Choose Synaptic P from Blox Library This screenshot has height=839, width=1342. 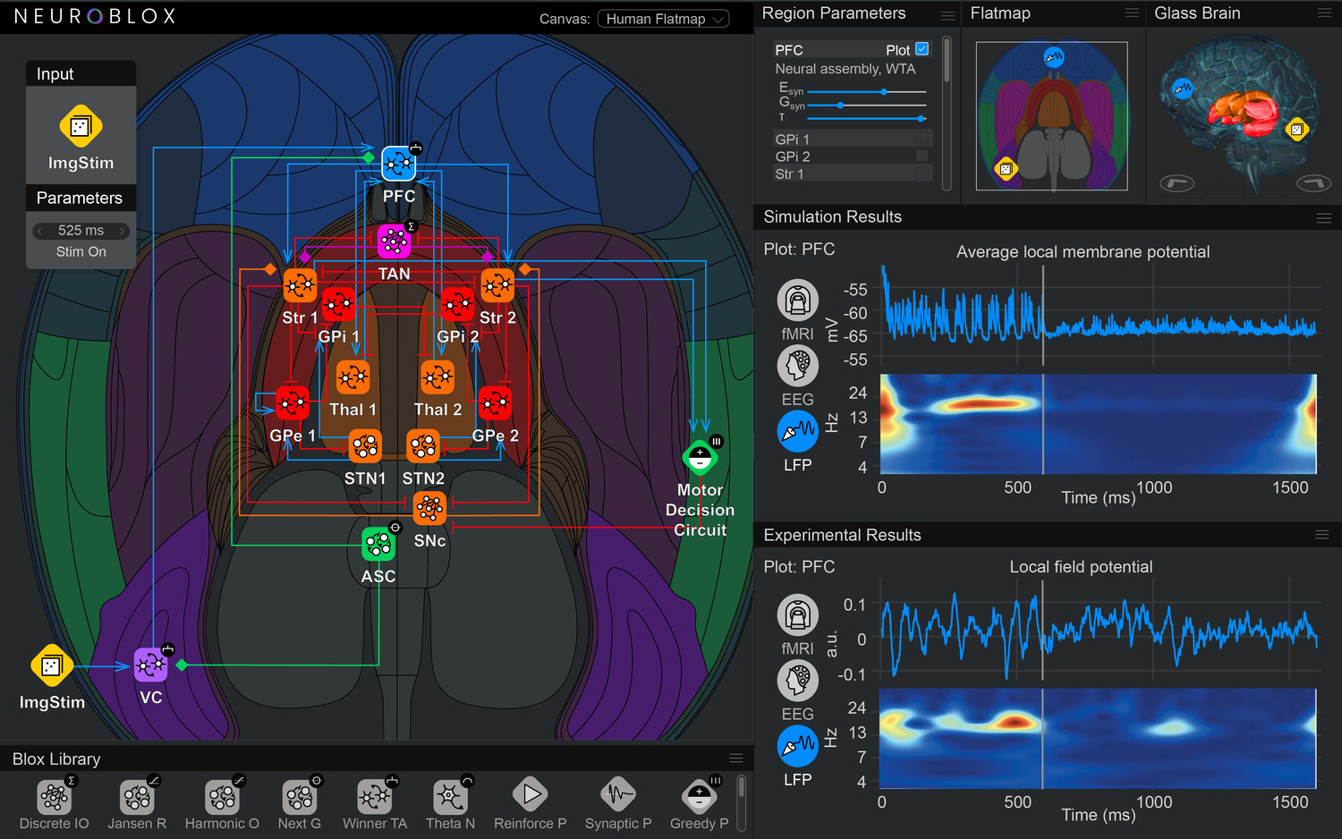point(617,794)
